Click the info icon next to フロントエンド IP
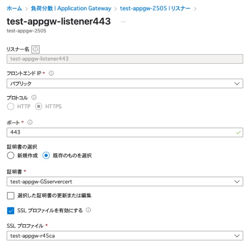 click(x=51, y=73)
